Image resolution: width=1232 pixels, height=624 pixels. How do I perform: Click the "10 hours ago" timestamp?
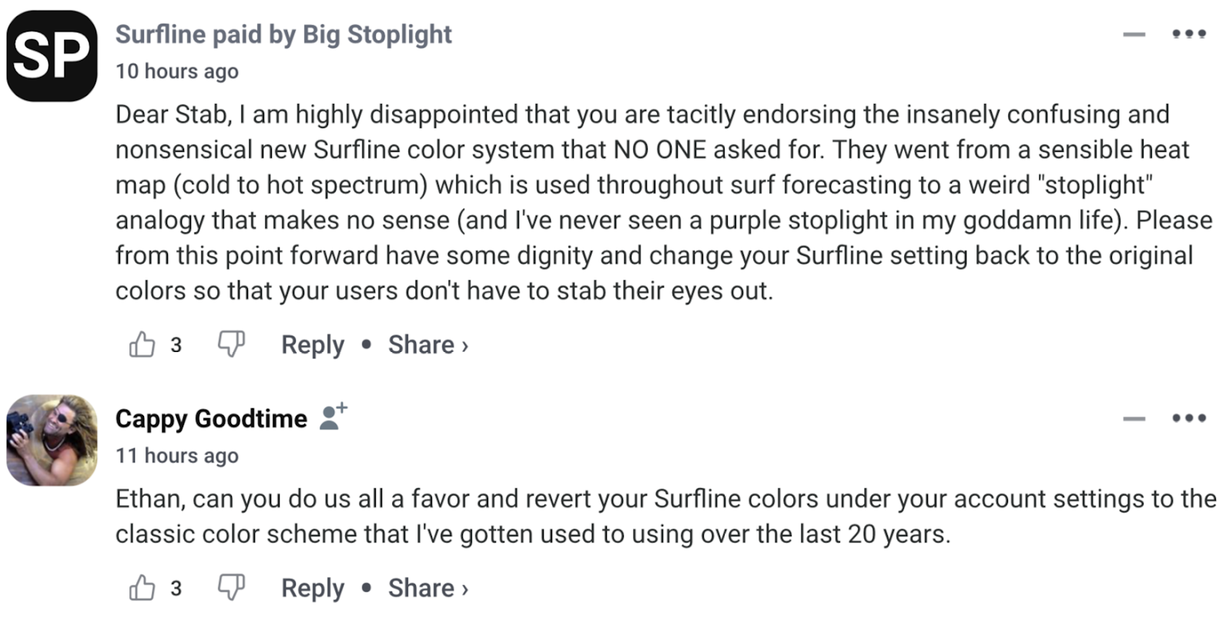[x=177, y=72]
